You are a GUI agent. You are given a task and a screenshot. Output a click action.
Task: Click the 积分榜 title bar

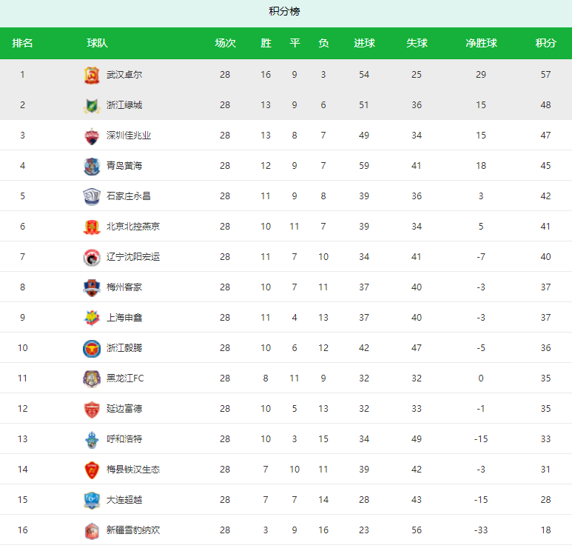[286, 13]
